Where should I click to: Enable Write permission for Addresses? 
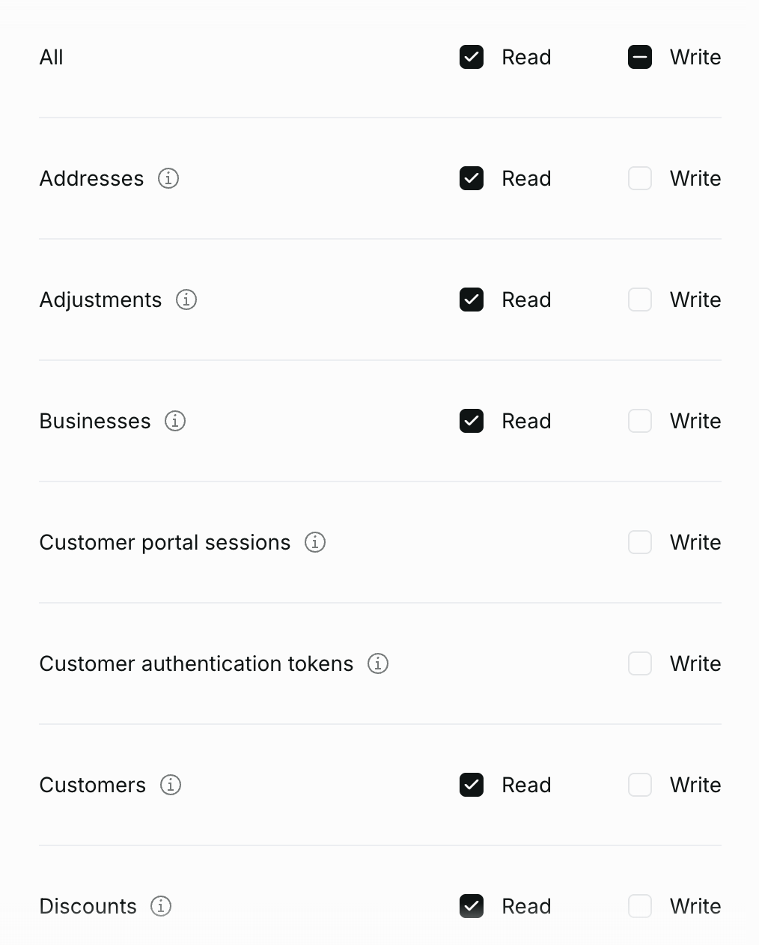coord(640,178)
